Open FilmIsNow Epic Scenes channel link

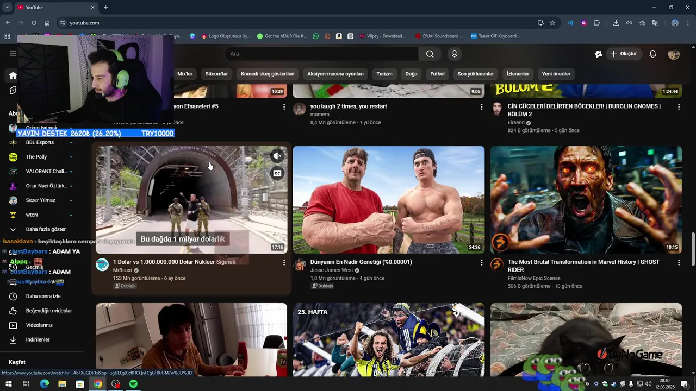(x=534, y=278)
